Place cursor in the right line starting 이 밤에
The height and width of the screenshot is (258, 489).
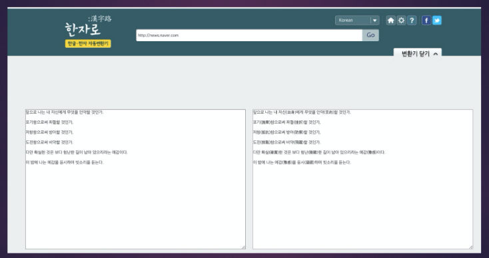point(302,162)
